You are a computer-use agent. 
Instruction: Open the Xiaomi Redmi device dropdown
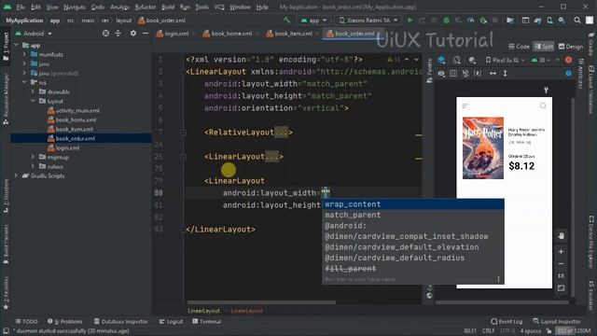(368, 21)
